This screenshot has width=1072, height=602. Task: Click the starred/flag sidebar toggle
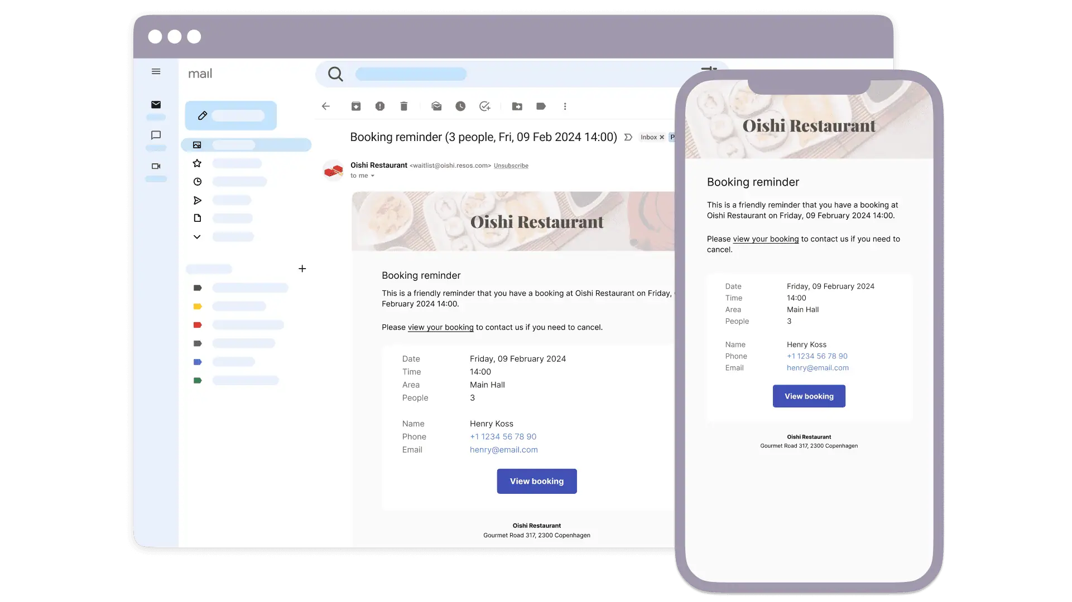(x=196, y=163)
